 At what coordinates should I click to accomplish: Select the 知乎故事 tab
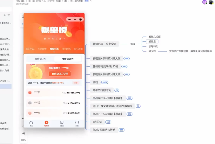78,49
